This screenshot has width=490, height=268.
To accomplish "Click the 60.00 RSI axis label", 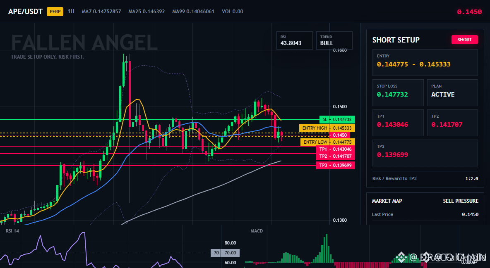I will tap(231, 263).
